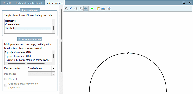Viewport: 193px width, 94px height.
Task: Switch to the Technical details tab
Action: click(29, 3)
